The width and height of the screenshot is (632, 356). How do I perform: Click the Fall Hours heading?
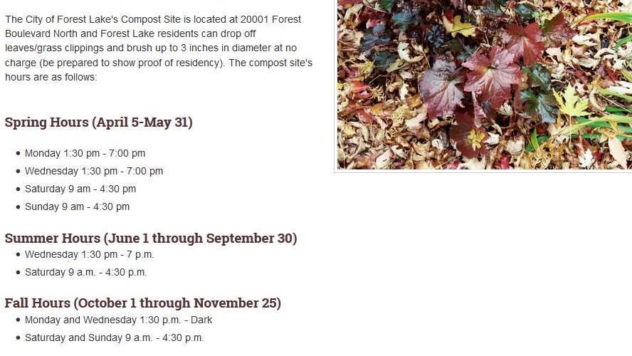142,303
